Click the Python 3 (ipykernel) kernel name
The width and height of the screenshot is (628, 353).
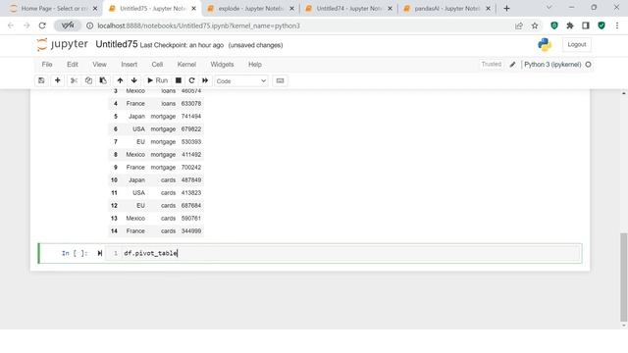coord(552,65)
